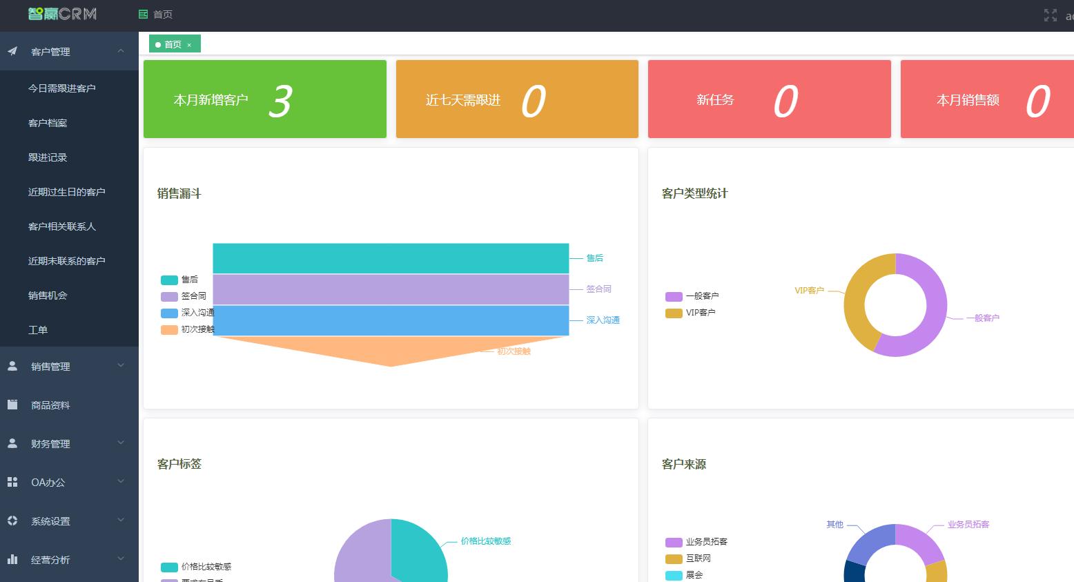Expand the 系统设置 menu chevron

121,521
